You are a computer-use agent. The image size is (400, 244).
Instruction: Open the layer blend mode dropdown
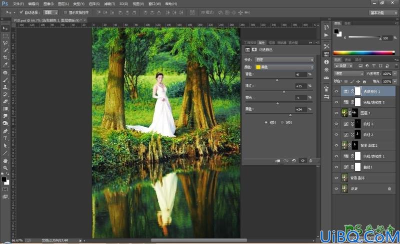[348, 74]
